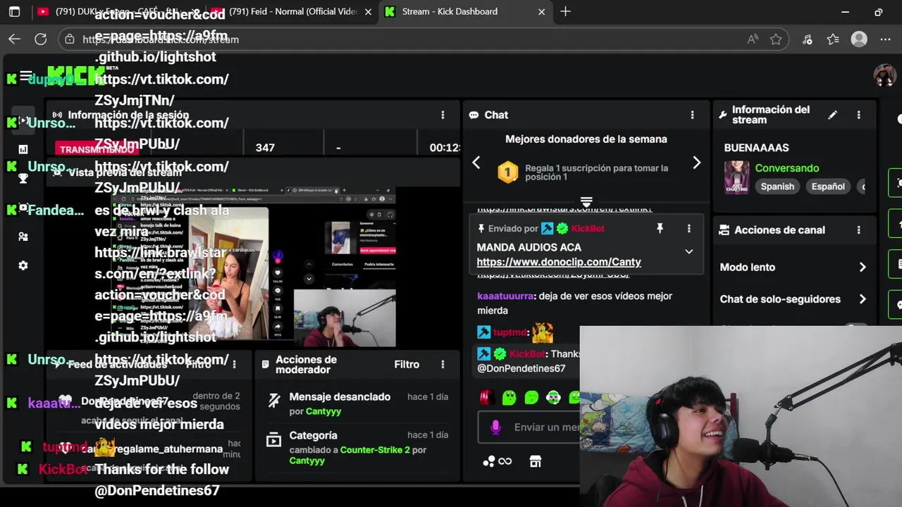Click the Kick profile avatar top right

pyautogui.click(x=884, y=75)
